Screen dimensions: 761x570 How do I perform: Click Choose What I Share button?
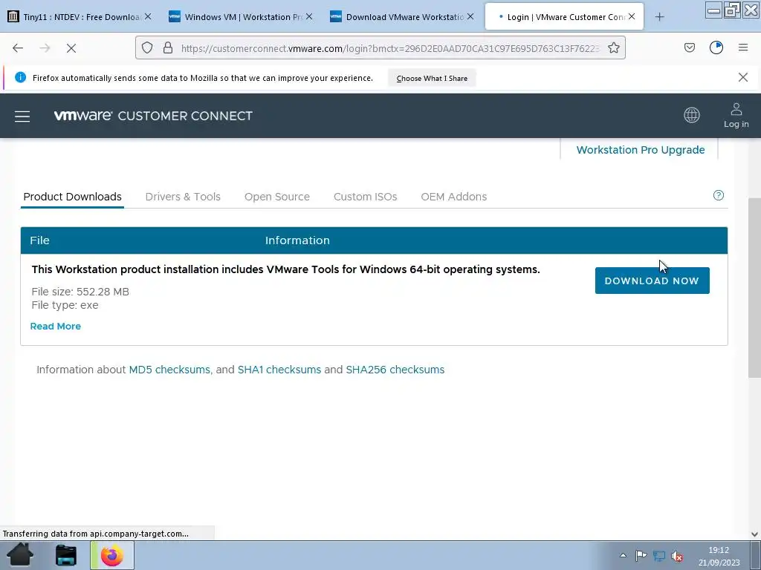(432, 78)
